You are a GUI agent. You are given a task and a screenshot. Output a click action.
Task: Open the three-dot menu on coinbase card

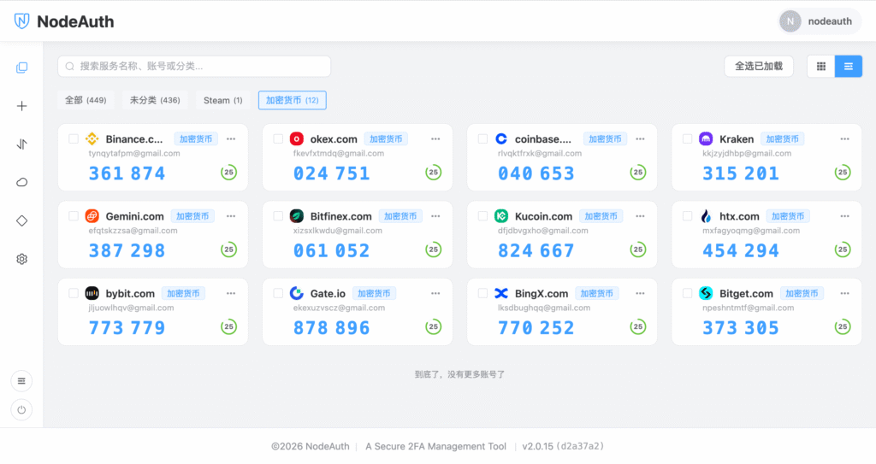pyautogui.click(x=640, y=138)
